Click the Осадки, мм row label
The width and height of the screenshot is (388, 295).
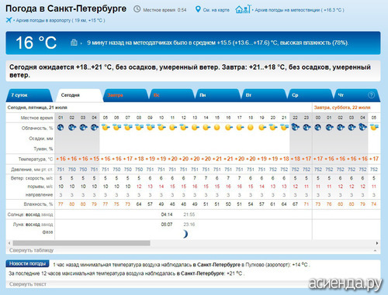41,139
